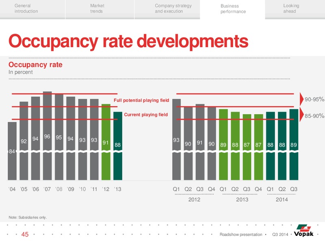Select the 2012 Q4 grey bar
This screenshot has width=325, height=244.
point(212,143)
